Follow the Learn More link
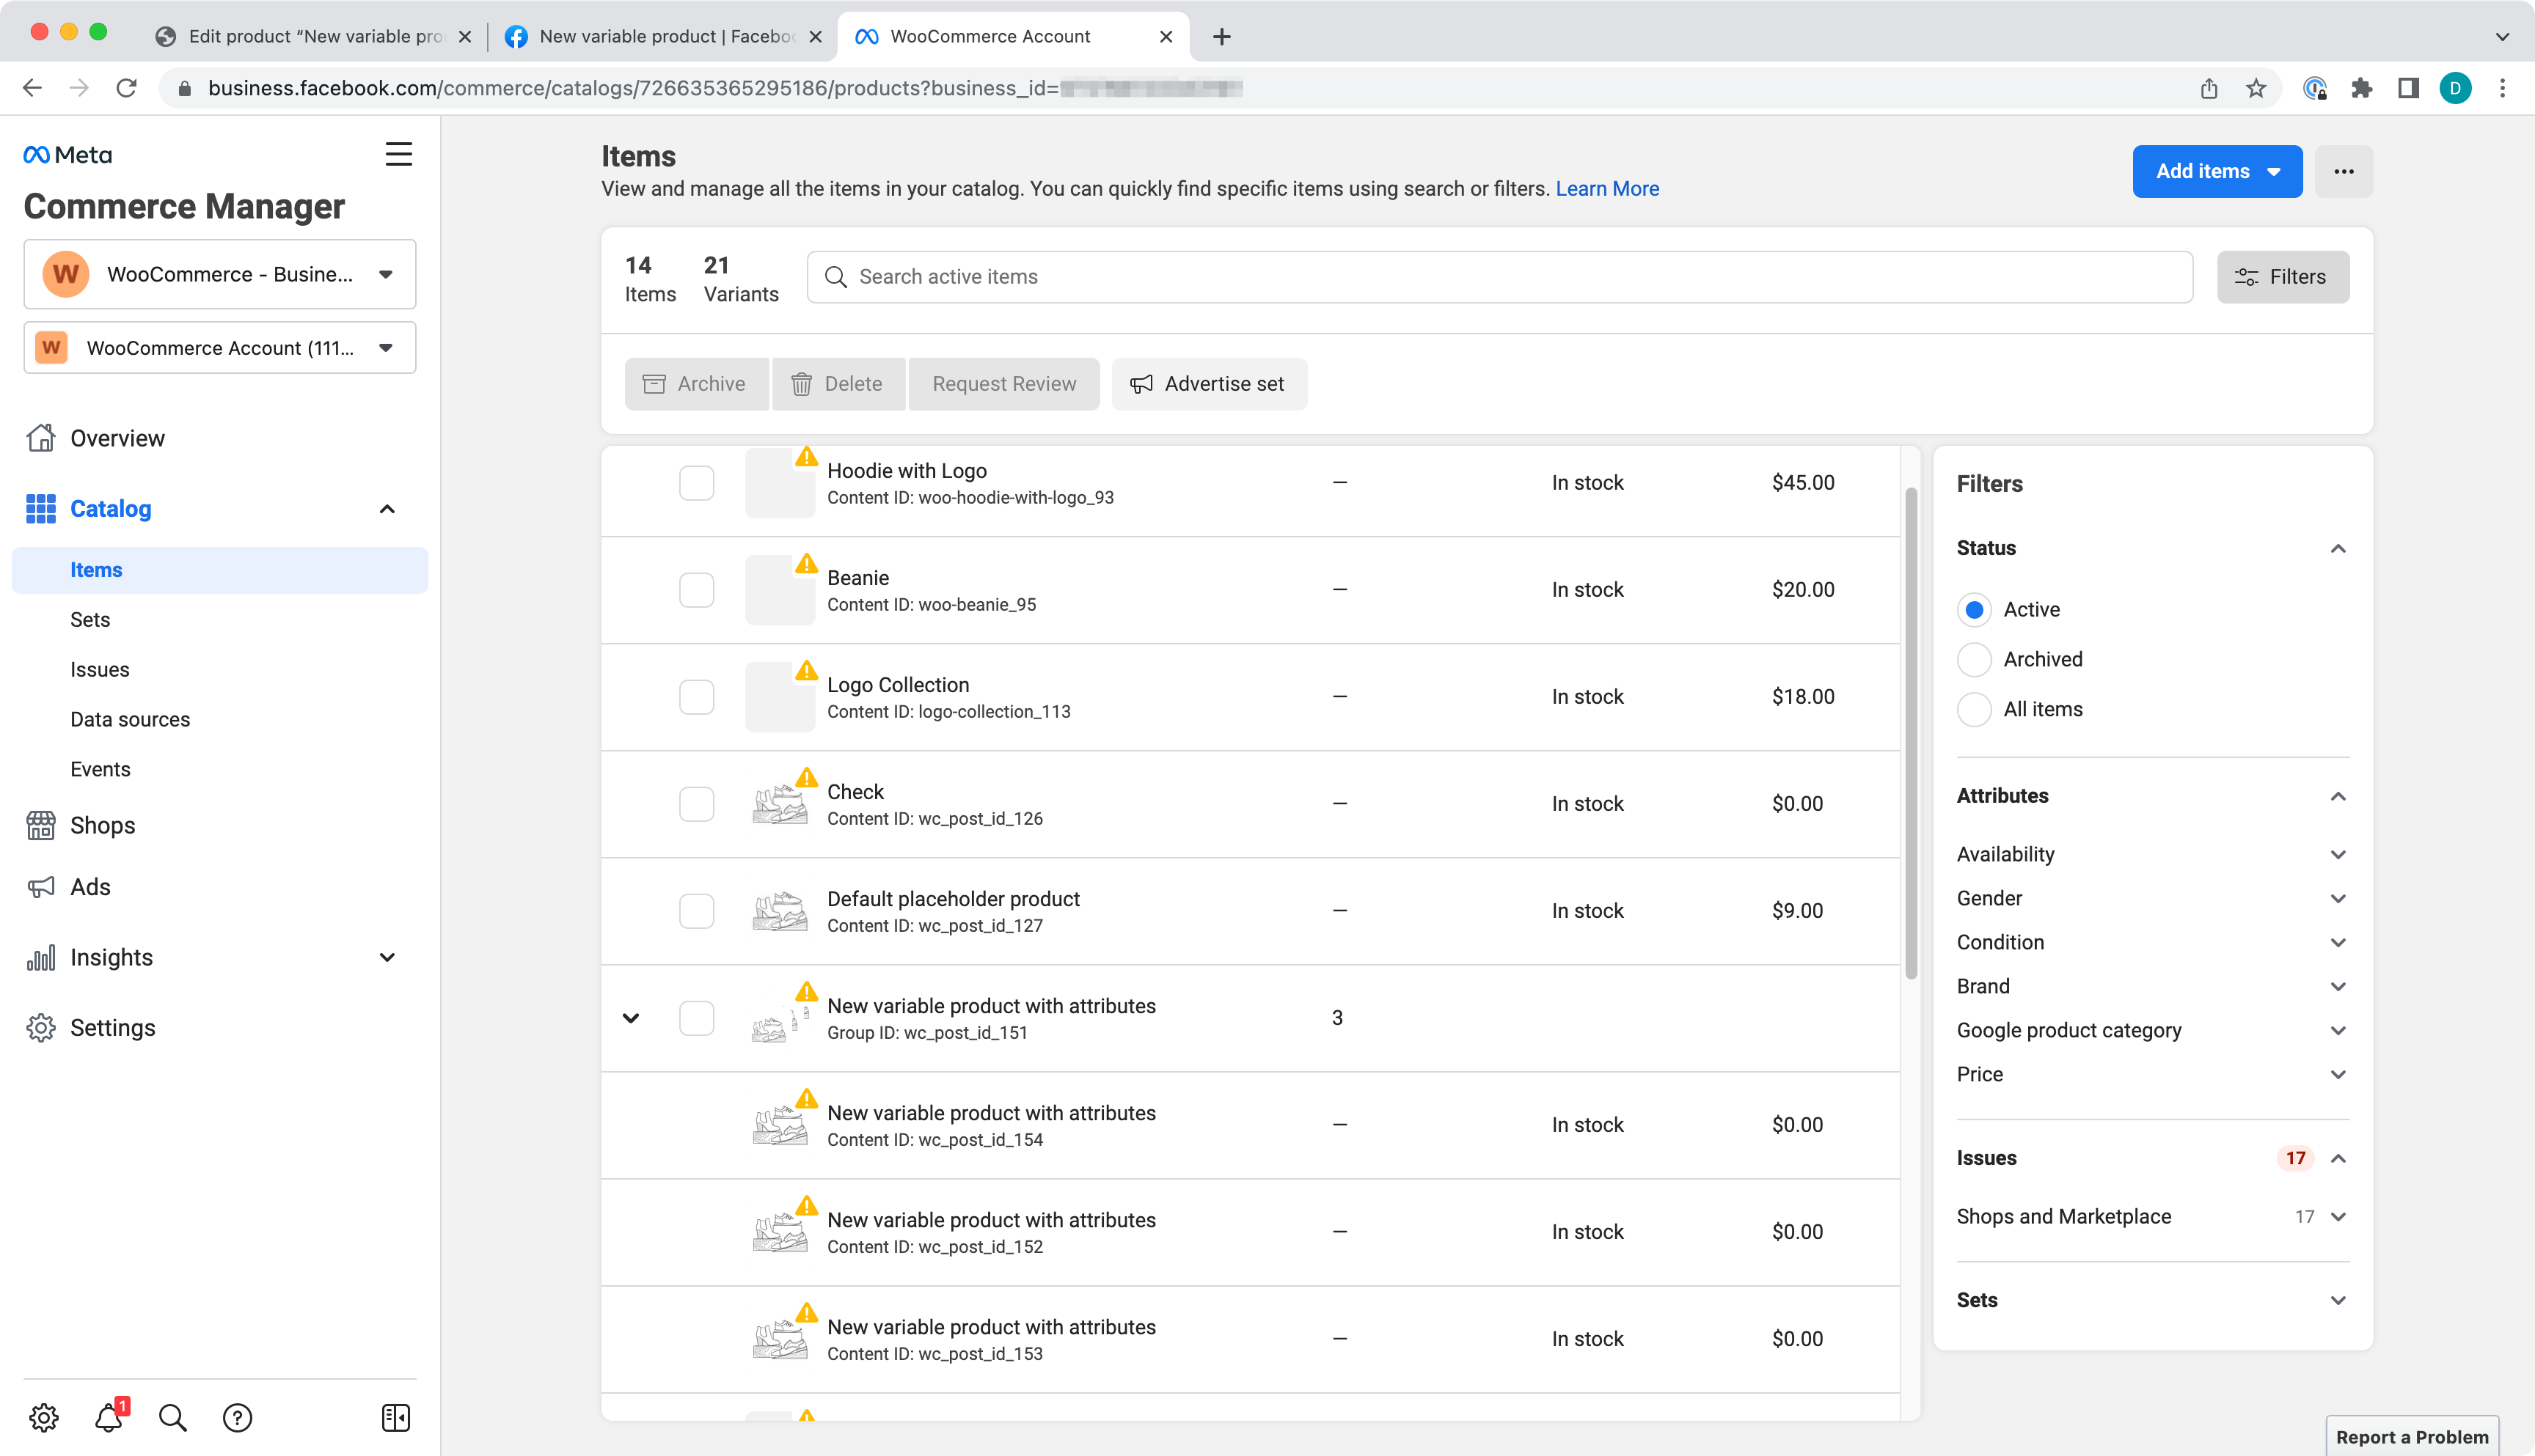The image size is (2535, 1456). pos(1606,189)
